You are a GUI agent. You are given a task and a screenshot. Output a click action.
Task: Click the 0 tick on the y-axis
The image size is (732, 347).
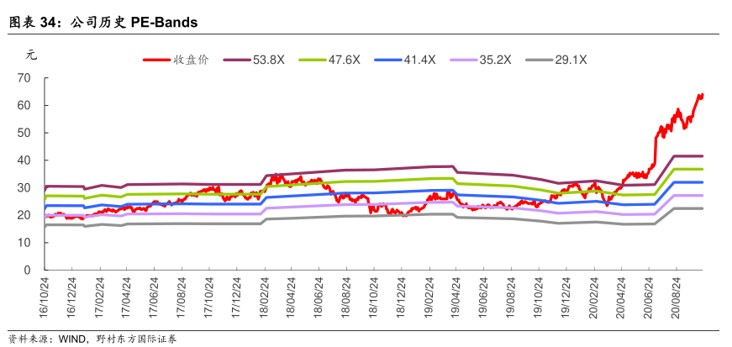pyautogui.click(x=28, y=270)
